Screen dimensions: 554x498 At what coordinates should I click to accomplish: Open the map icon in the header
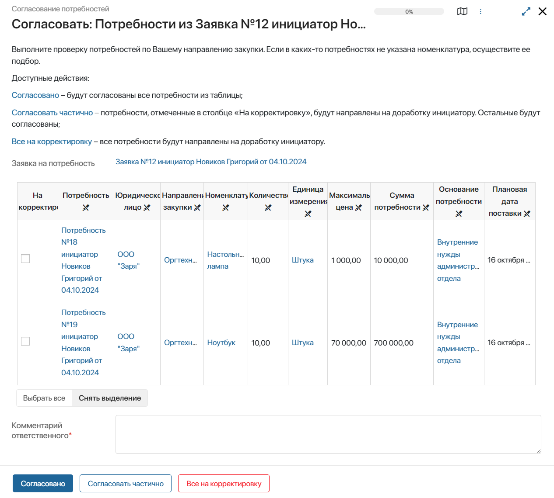pyautogui.click(x=462, y=11)
